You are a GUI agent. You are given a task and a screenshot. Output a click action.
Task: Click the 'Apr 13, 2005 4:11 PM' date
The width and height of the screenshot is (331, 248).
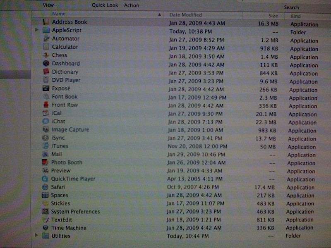(195, 179)
